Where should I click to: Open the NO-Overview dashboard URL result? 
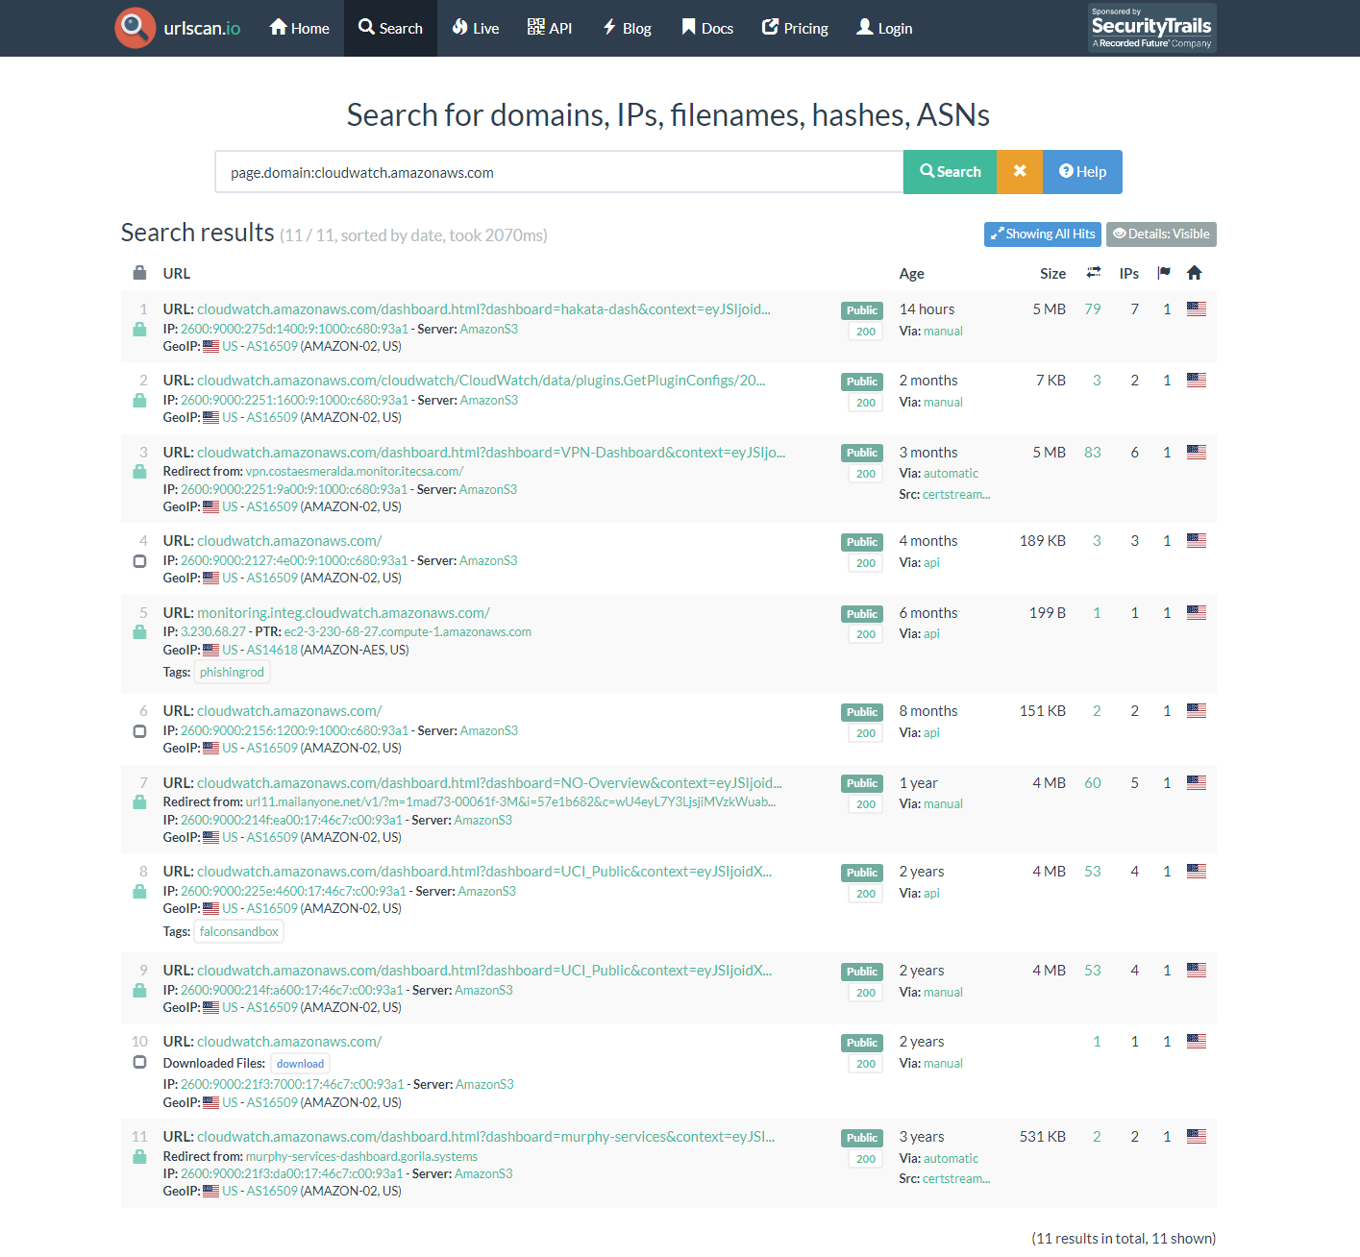pos(489,783)
